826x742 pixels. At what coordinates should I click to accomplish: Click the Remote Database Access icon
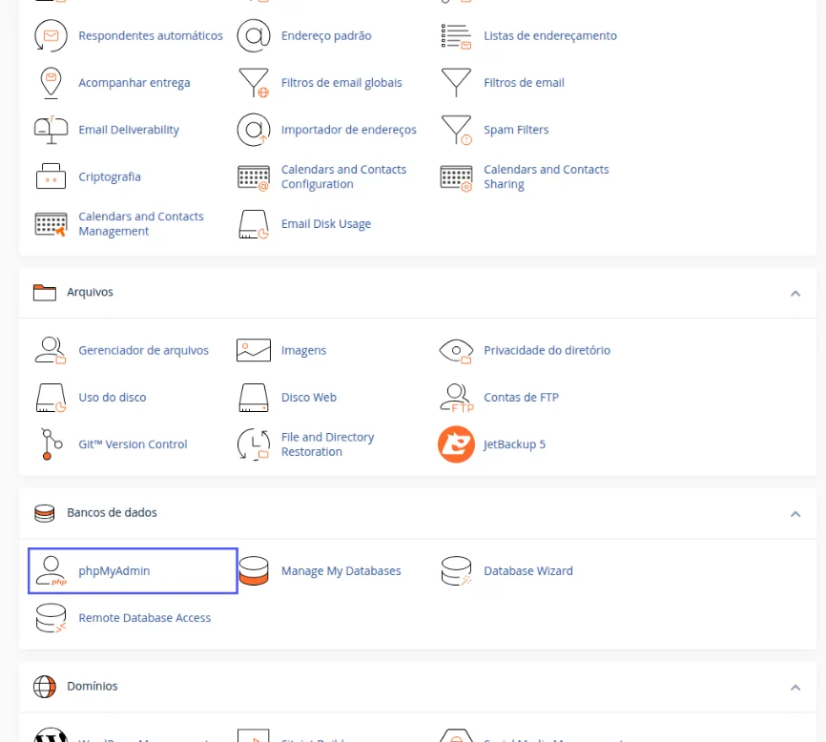click(51, 618)
